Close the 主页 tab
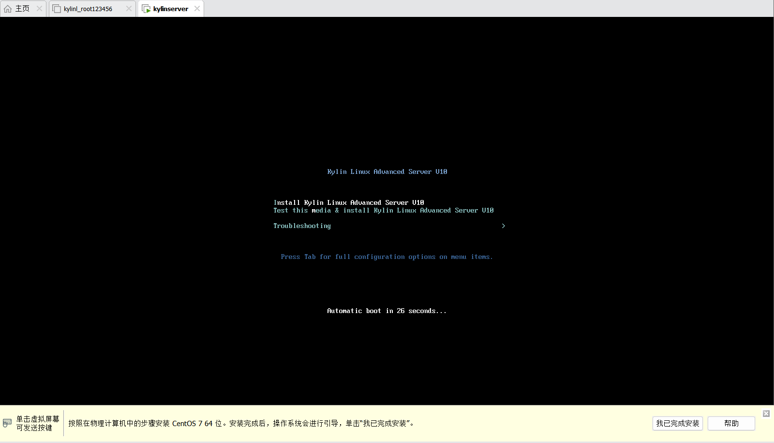 pyautogui.click(x=39, y=9)
